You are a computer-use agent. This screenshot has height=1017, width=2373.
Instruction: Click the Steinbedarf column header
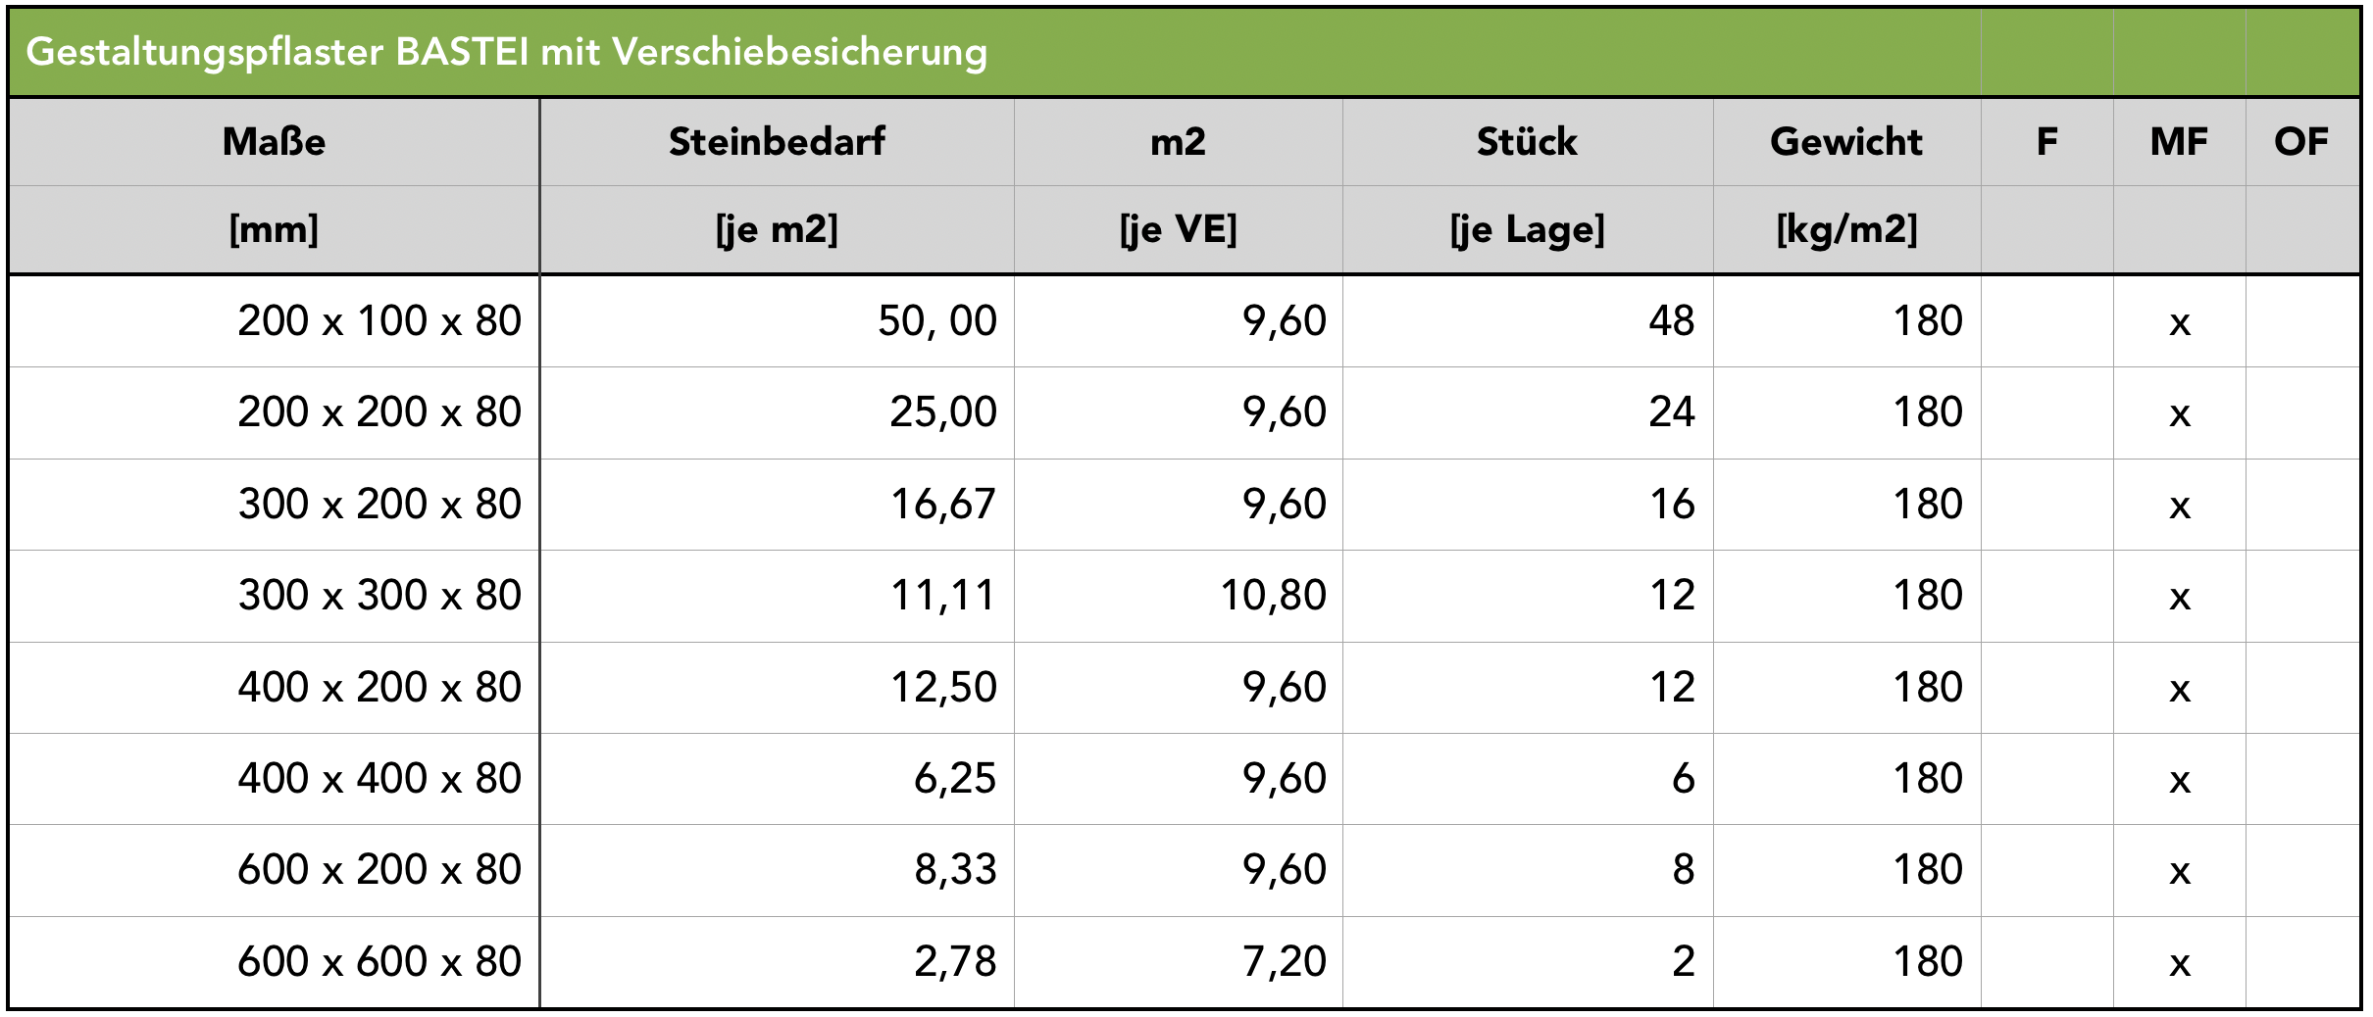click(x=777, y=142)
